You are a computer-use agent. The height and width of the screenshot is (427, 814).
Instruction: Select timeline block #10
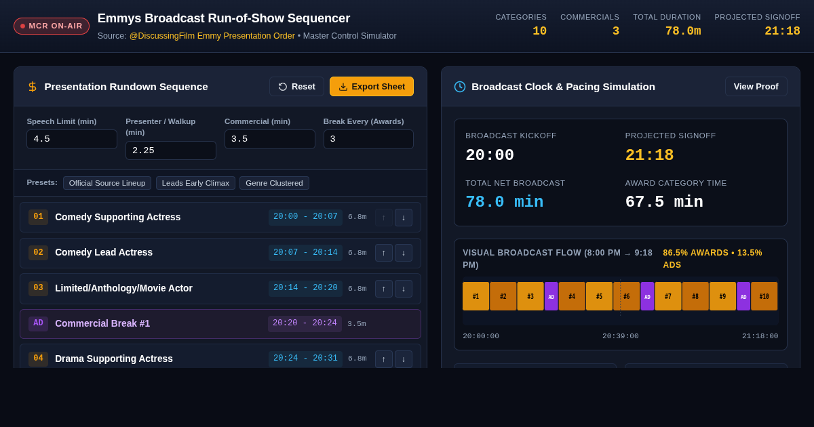764,296
